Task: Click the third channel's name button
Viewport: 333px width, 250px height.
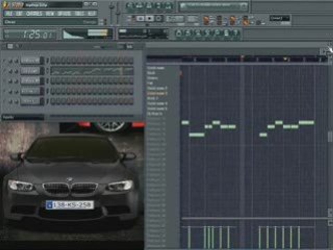Action: coord(31,81)
